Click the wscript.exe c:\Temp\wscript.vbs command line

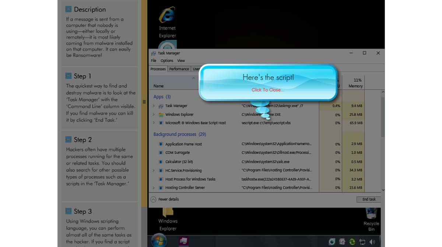266,123
